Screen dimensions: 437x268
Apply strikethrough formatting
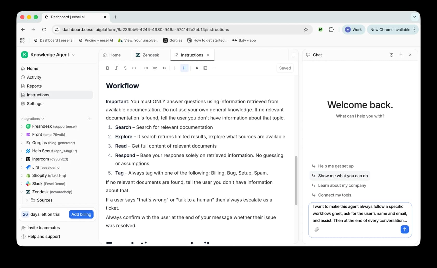click(x=125, y=68)
